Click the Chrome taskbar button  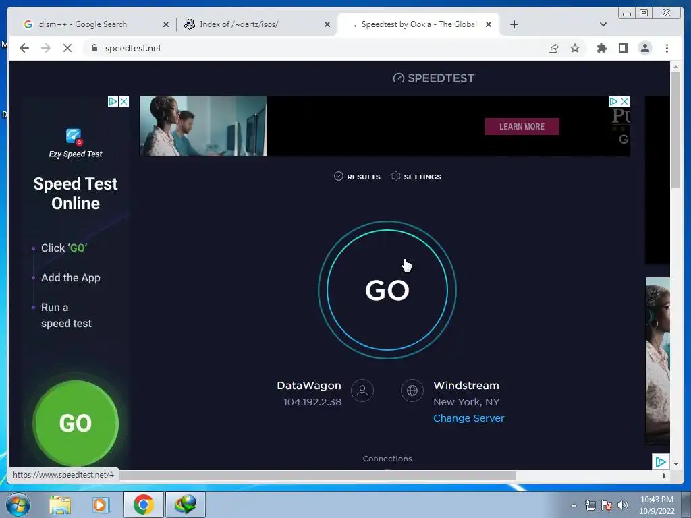143,505
